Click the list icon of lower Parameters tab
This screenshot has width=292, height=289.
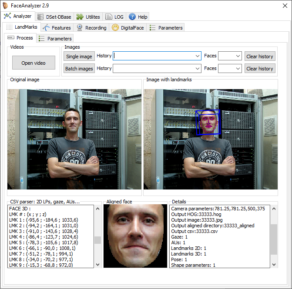41,39
